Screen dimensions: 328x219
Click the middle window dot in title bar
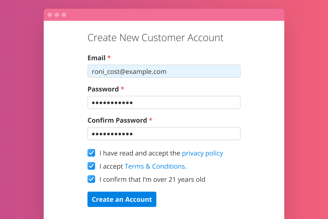(x=57, y=15)
